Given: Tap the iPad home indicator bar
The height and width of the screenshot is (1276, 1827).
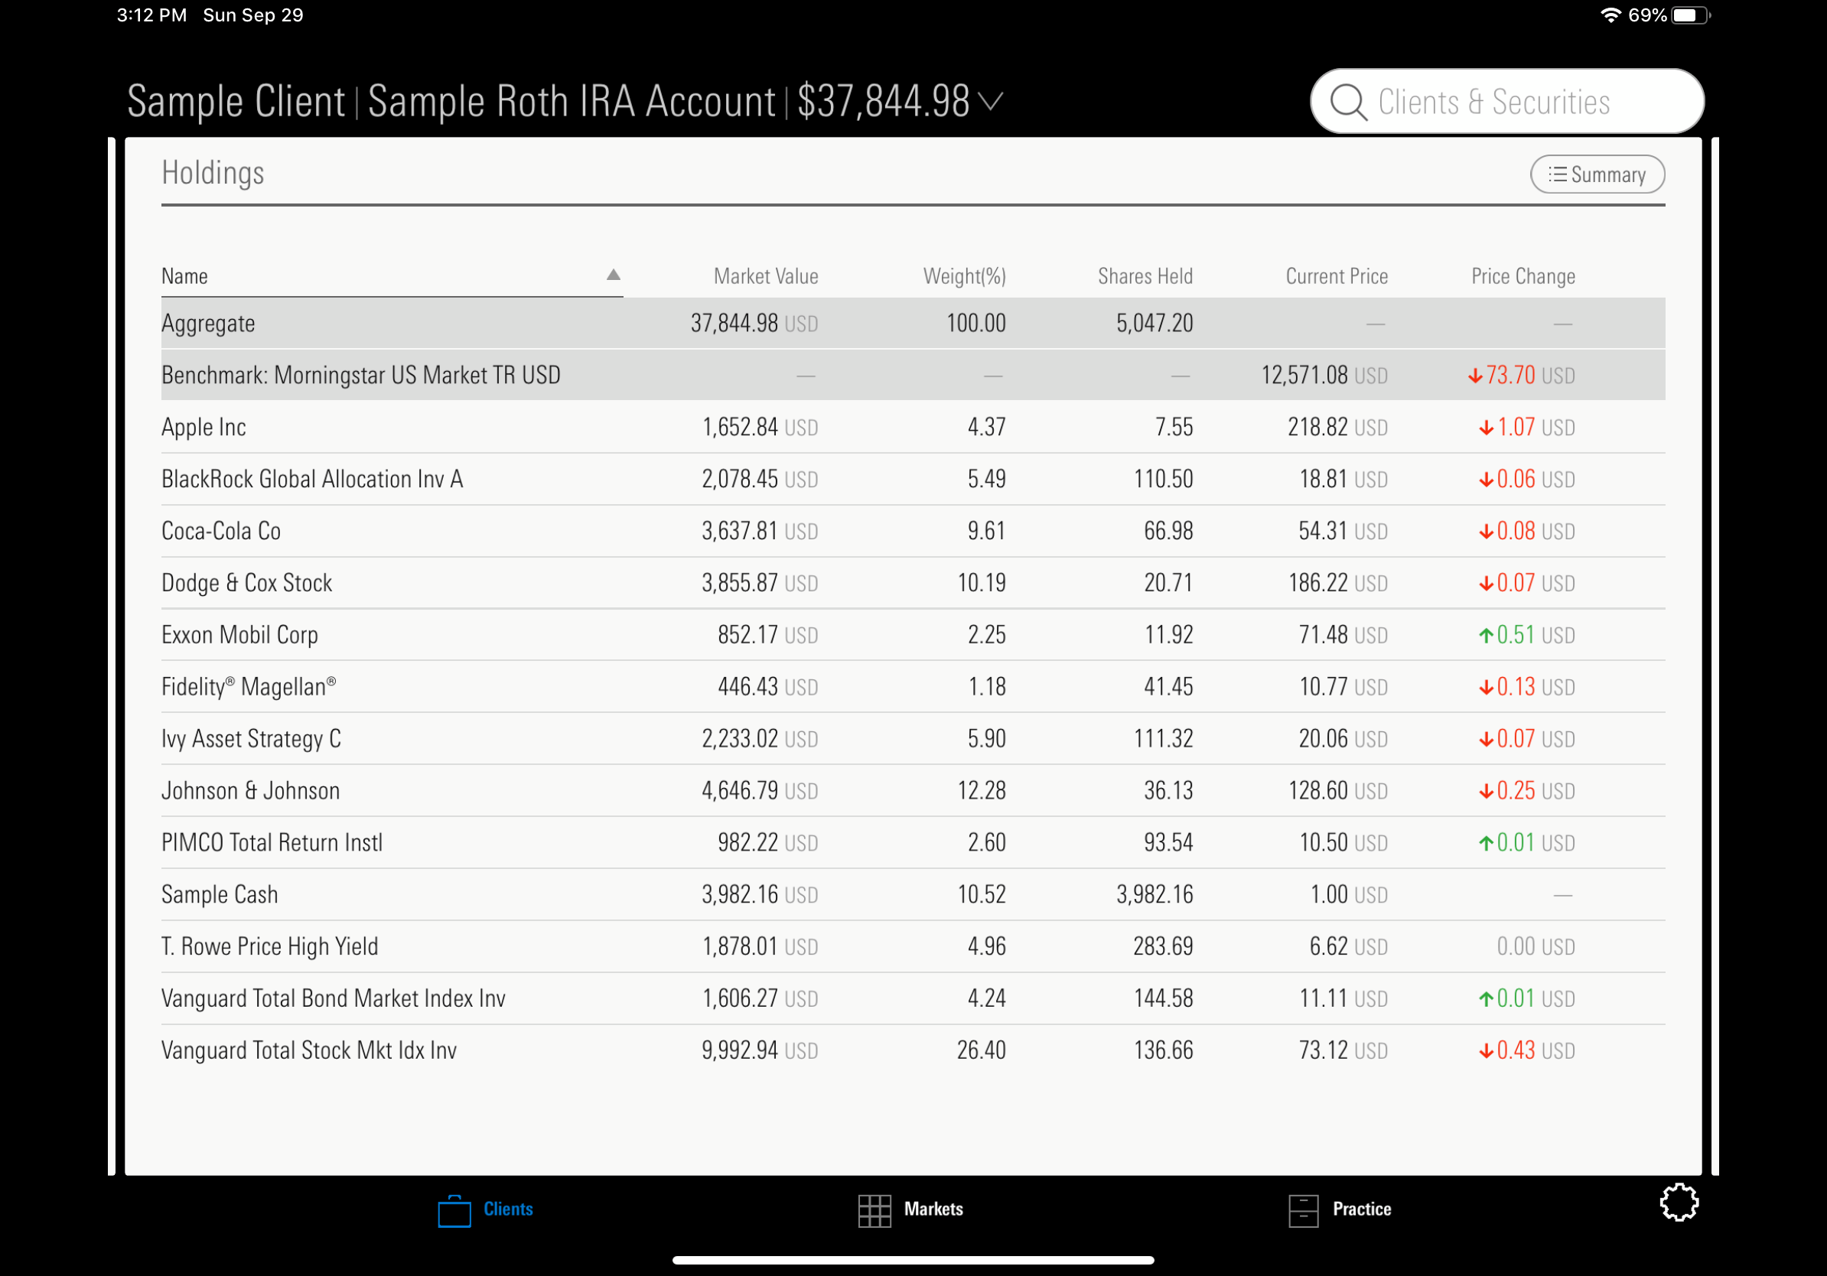Looking at the screenshot, I should point(913,1260).
